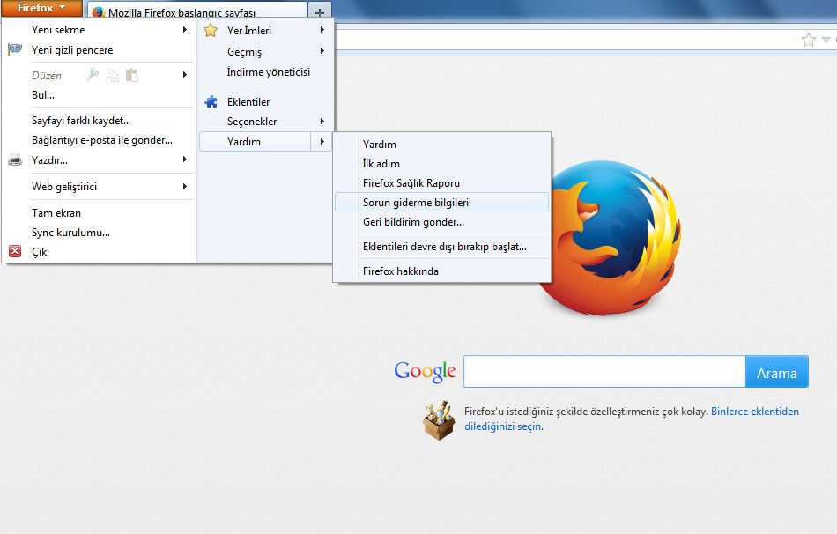
Task: Select Geri bildirim gönder...
Action: [442, 221]
